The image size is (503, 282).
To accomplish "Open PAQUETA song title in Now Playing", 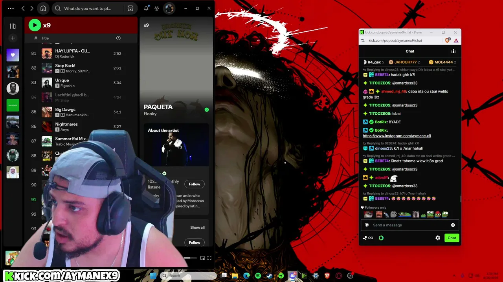I will point(158,107).
